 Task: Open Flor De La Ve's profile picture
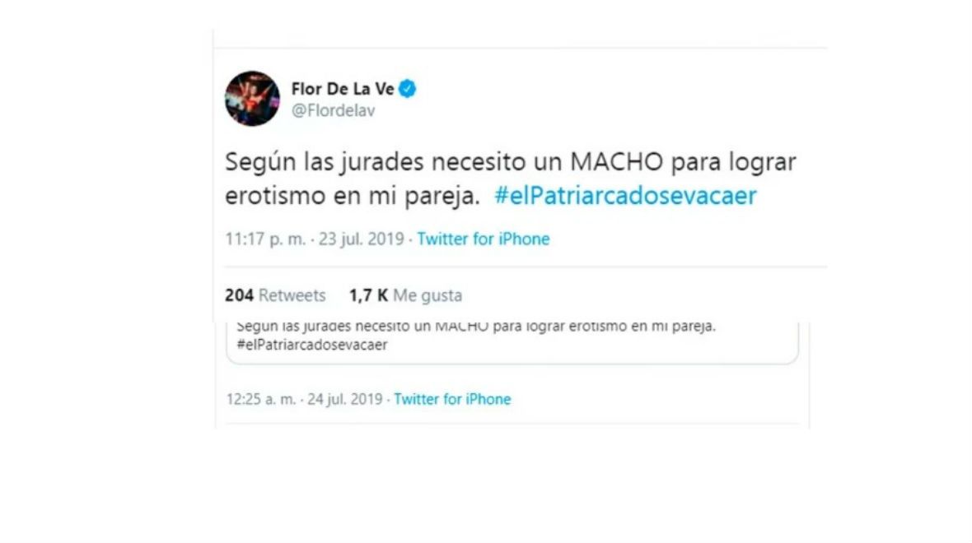click(252, 99)
